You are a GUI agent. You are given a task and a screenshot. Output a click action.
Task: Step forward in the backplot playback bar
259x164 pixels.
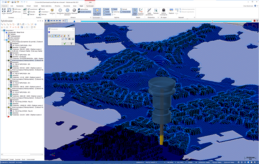(x=57, y=21)
